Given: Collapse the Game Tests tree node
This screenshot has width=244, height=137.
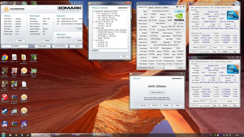Looking at the screenshot, I should coord(94,12).
